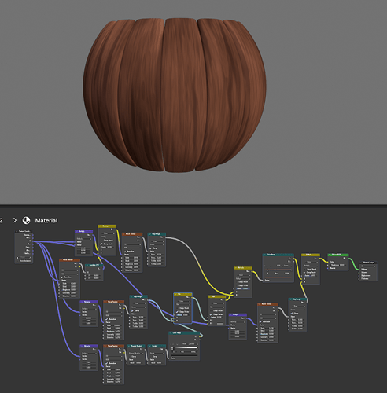Screen dimensions: 387x393
Task: Select the Material breadcrumb label
Action: point(46,221)
